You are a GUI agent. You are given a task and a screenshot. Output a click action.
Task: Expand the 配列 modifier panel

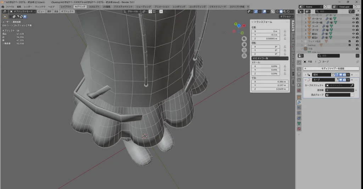[306, 75]
